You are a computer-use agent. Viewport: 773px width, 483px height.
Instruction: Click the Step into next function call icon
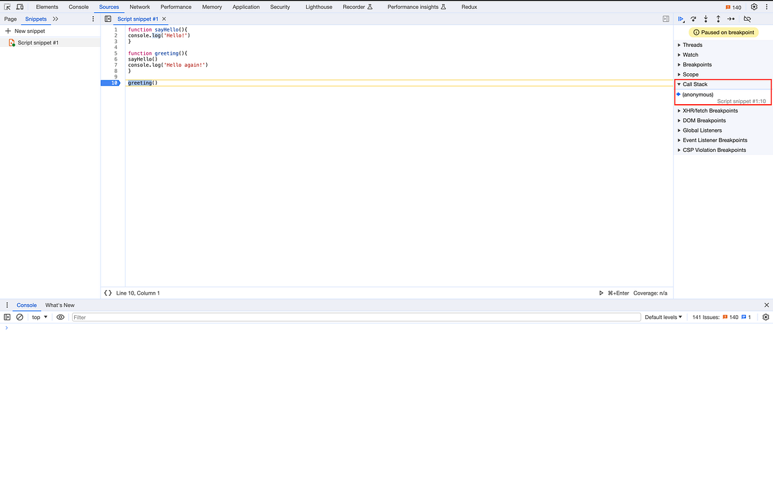[x=705, y=19]
